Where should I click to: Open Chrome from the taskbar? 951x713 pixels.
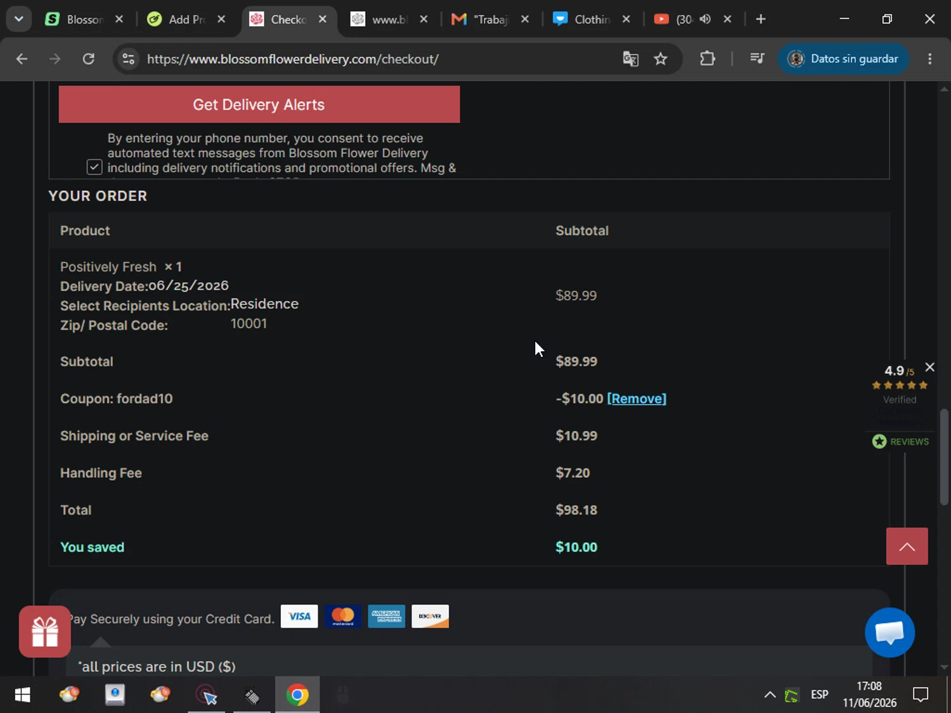click(x=297, y=695)
